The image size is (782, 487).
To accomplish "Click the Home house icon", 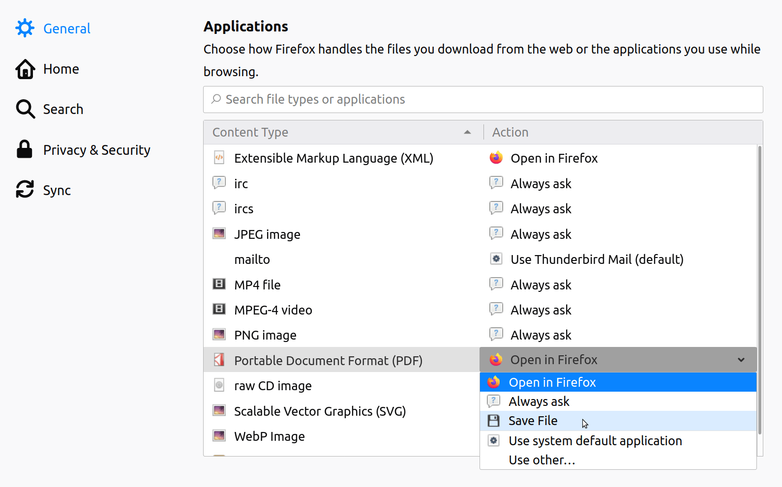I will coord(25,69).
